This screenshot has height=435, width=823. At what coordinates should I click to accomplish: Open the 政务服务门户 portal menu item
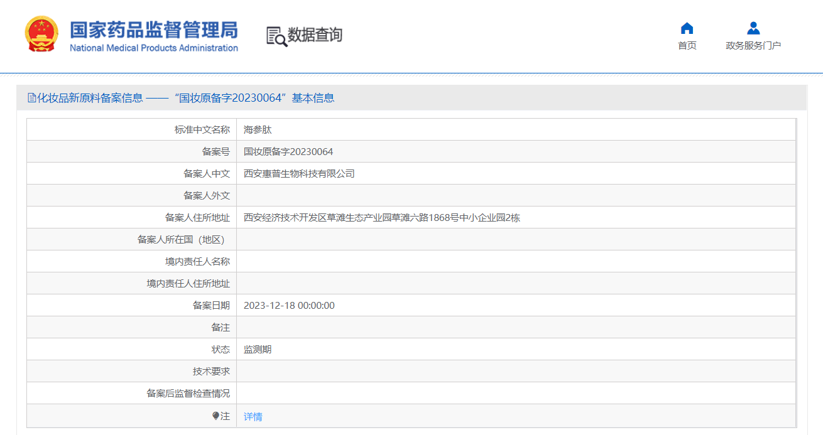coord(753,45)
